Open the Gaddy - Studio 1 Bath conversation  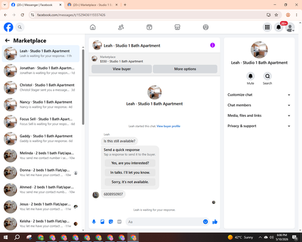pyautogui.click(x=40, y=139)
